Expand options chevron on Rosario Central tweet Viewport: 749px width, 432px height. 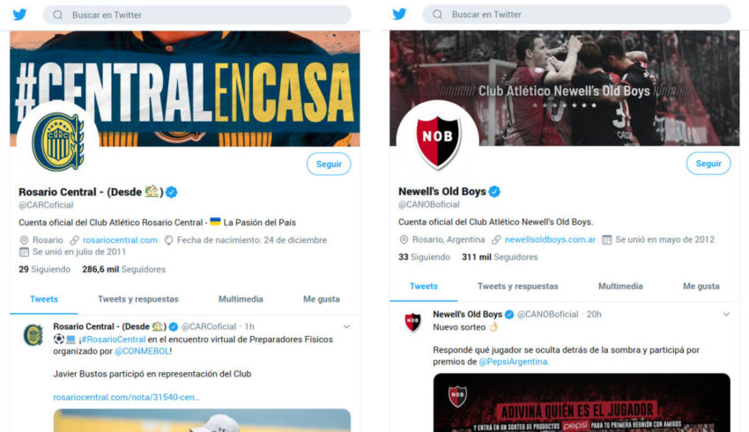pos(347,326)
